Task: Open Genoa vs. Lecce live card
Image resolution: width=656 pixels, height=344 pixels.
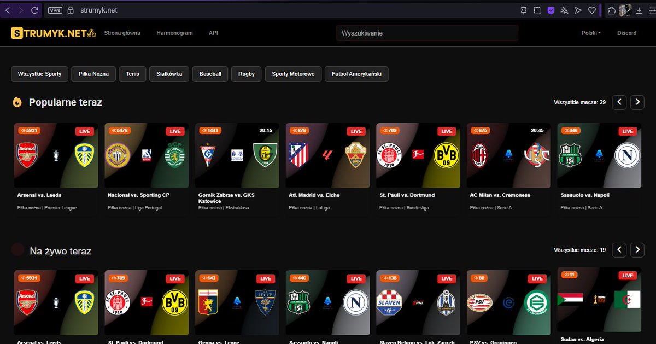Action: (237, 302)
